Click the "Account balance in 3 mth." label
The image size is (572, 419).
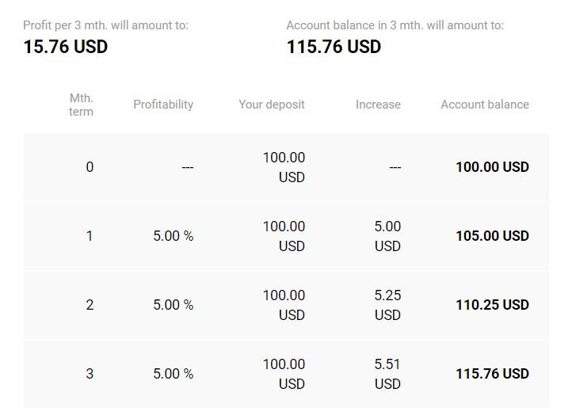(395, 25)
